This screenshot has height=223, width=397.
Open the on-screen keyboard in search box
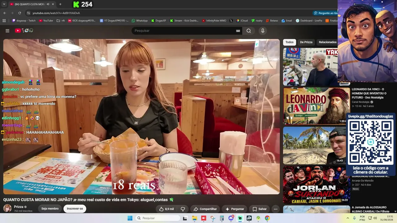pos(238,31)
